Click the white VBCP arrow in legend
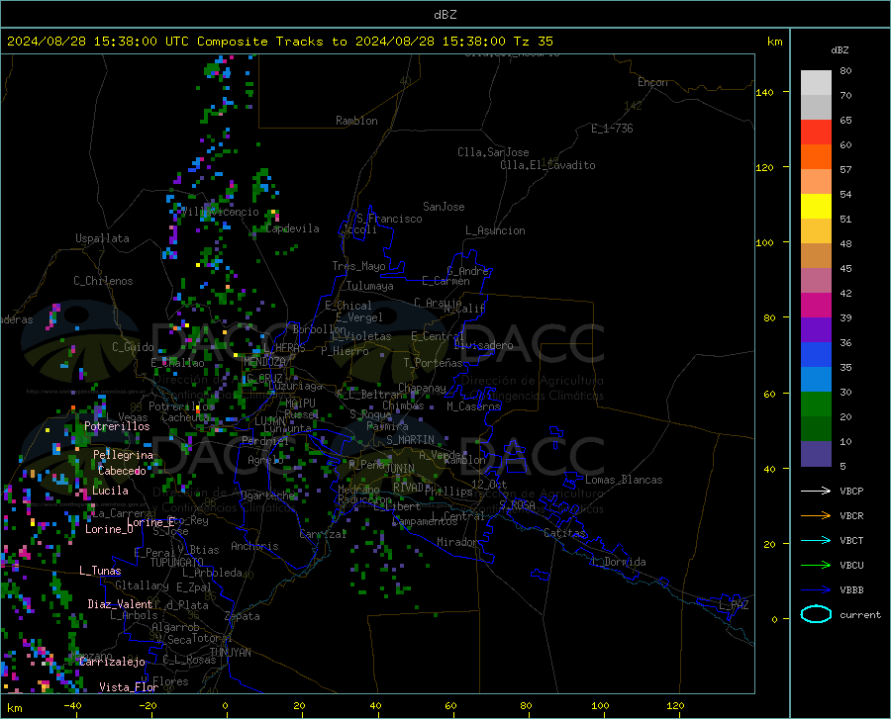891x719 pixels. pos(816,491)
